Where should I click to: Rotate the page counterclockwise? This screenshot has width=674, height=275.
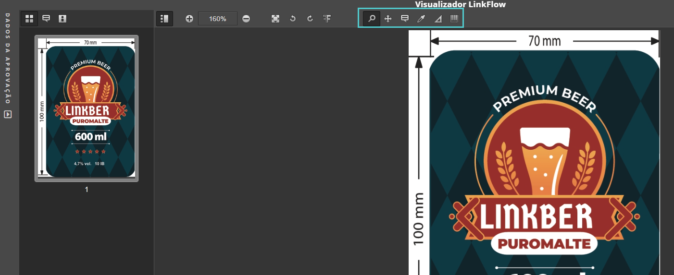tap(293, 19)
